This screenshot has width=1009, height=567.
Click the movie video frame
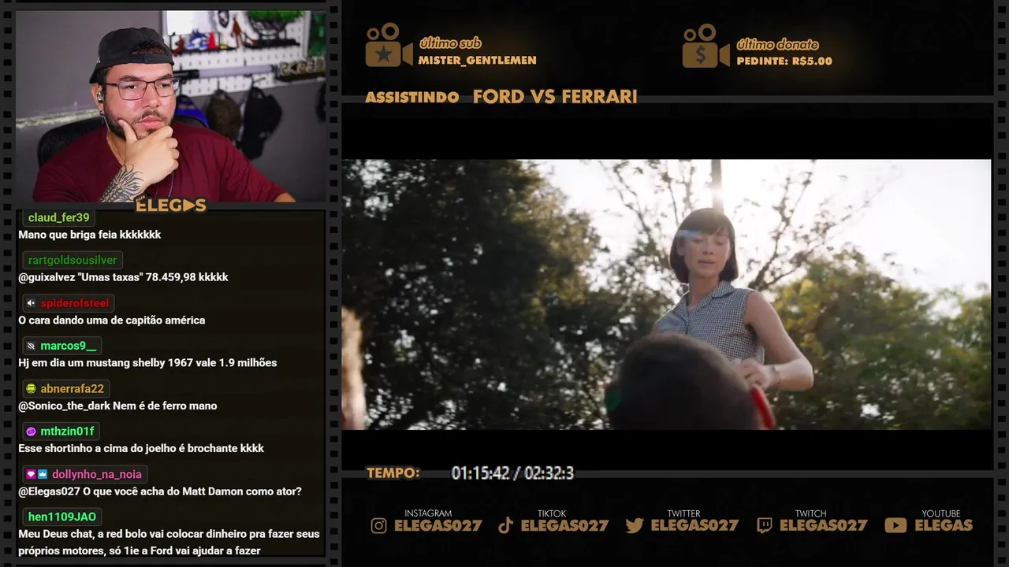(x=666, y=295)
